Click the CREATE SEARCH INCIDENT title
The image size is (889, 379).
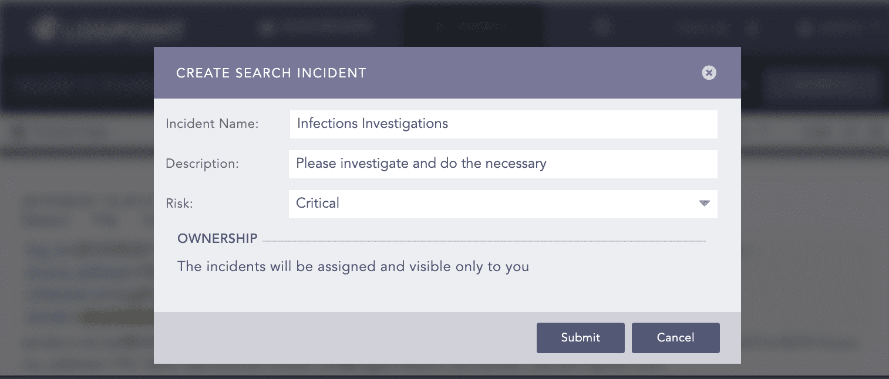click(x=271, y=73)
